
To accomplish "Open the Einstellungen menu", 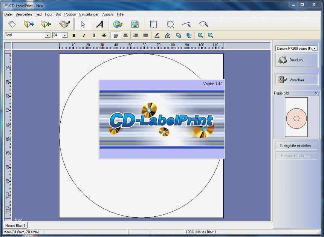I will 89,14.
